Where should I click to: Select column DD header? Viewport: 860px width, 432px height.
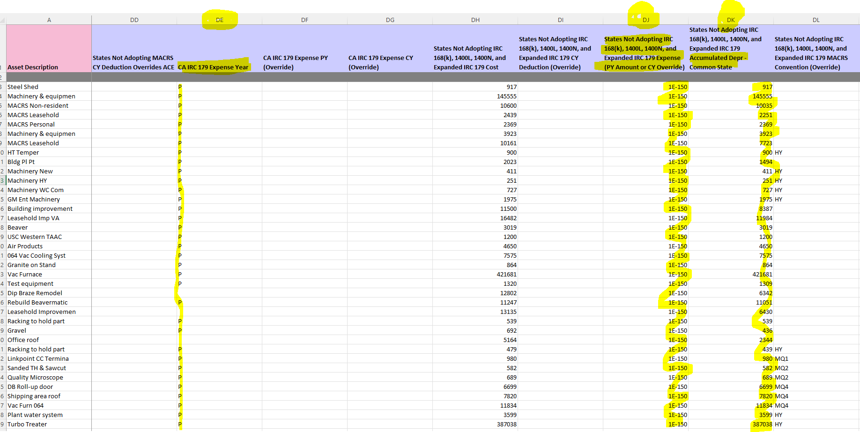pos(134,20)
